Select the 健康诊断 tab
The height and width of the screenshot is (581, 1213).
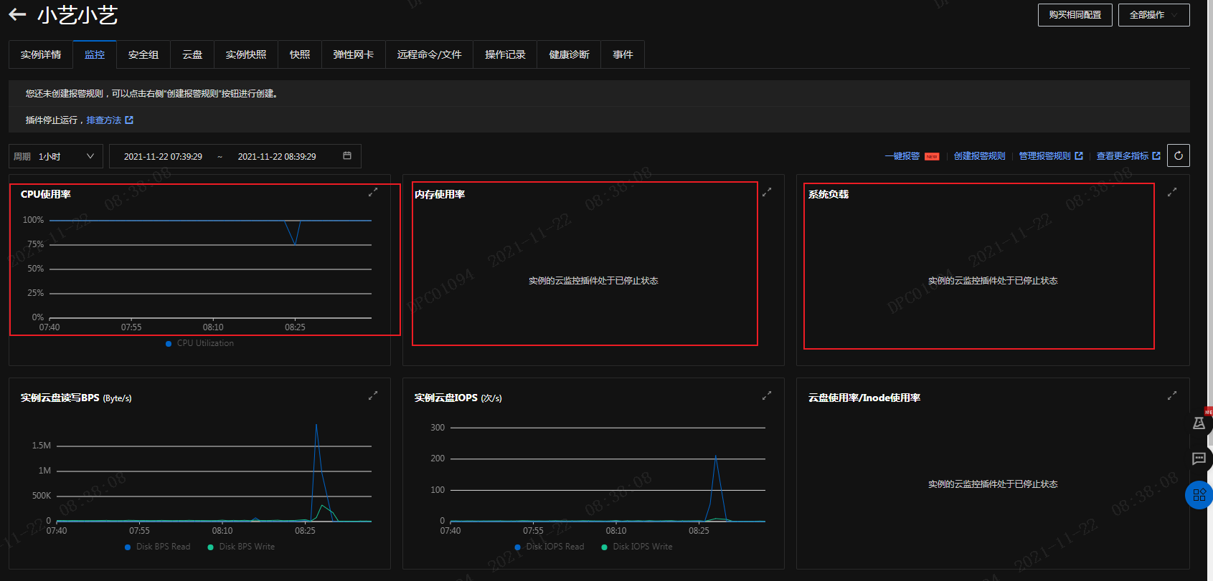click(569, 54)
